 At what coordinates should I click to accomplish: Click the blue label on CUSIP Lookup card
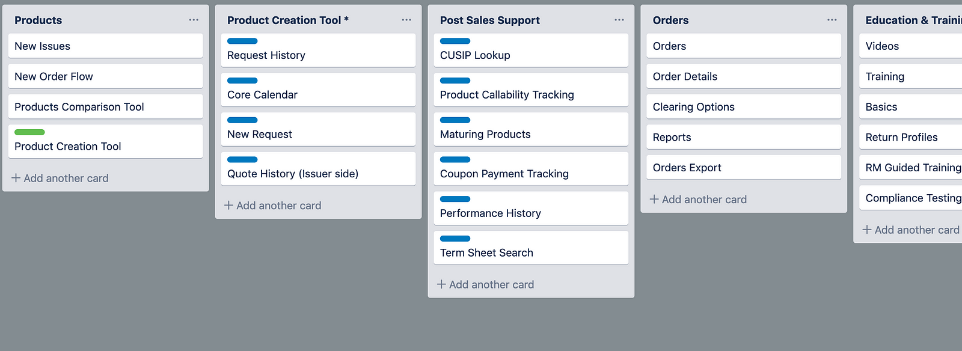455,41
